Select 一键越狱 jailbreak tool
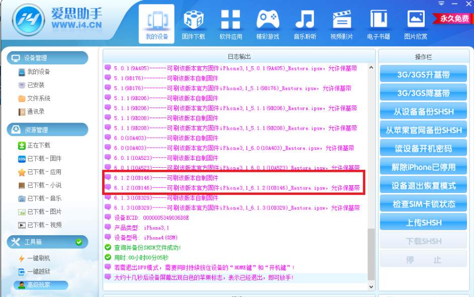The image size is (474, 297). [34, 272]
